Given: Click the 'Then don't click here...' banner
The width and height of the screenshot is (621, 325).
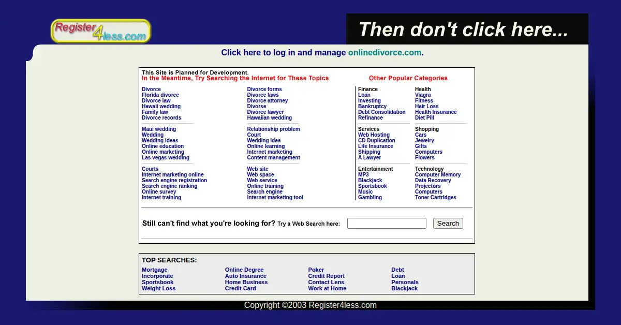Looking at the screenshot, I should [467, 29].
